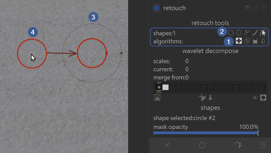Activate the fill algorithm
271x153 pixels.
[255, 41]
